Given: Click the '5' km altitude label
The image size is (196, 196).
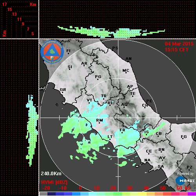Looking at the screenshot, I should (33, 34).
